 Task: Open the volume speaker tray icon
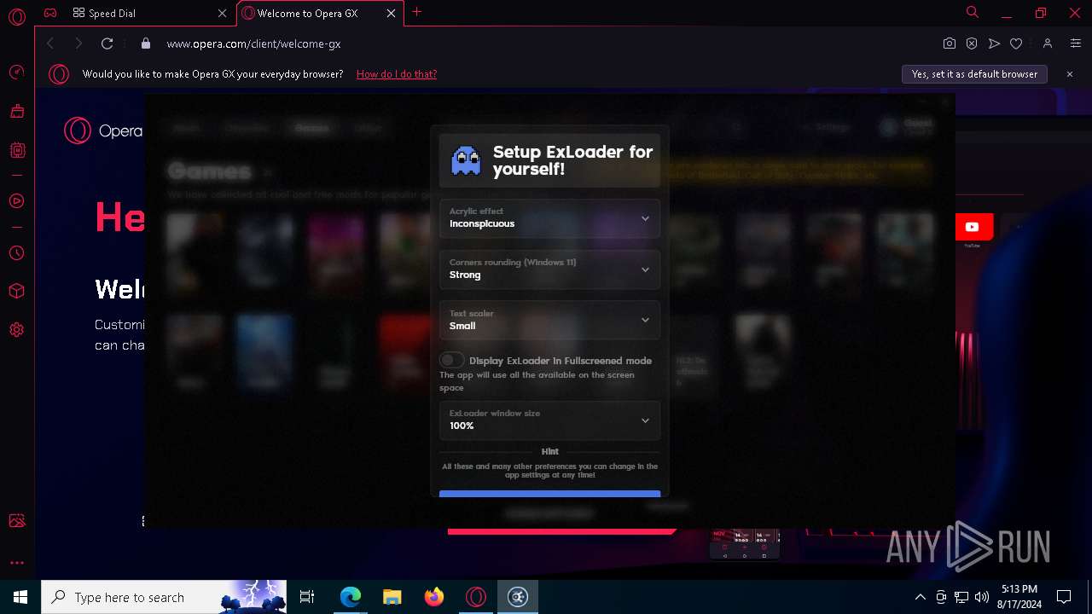[x=982, y=597]
